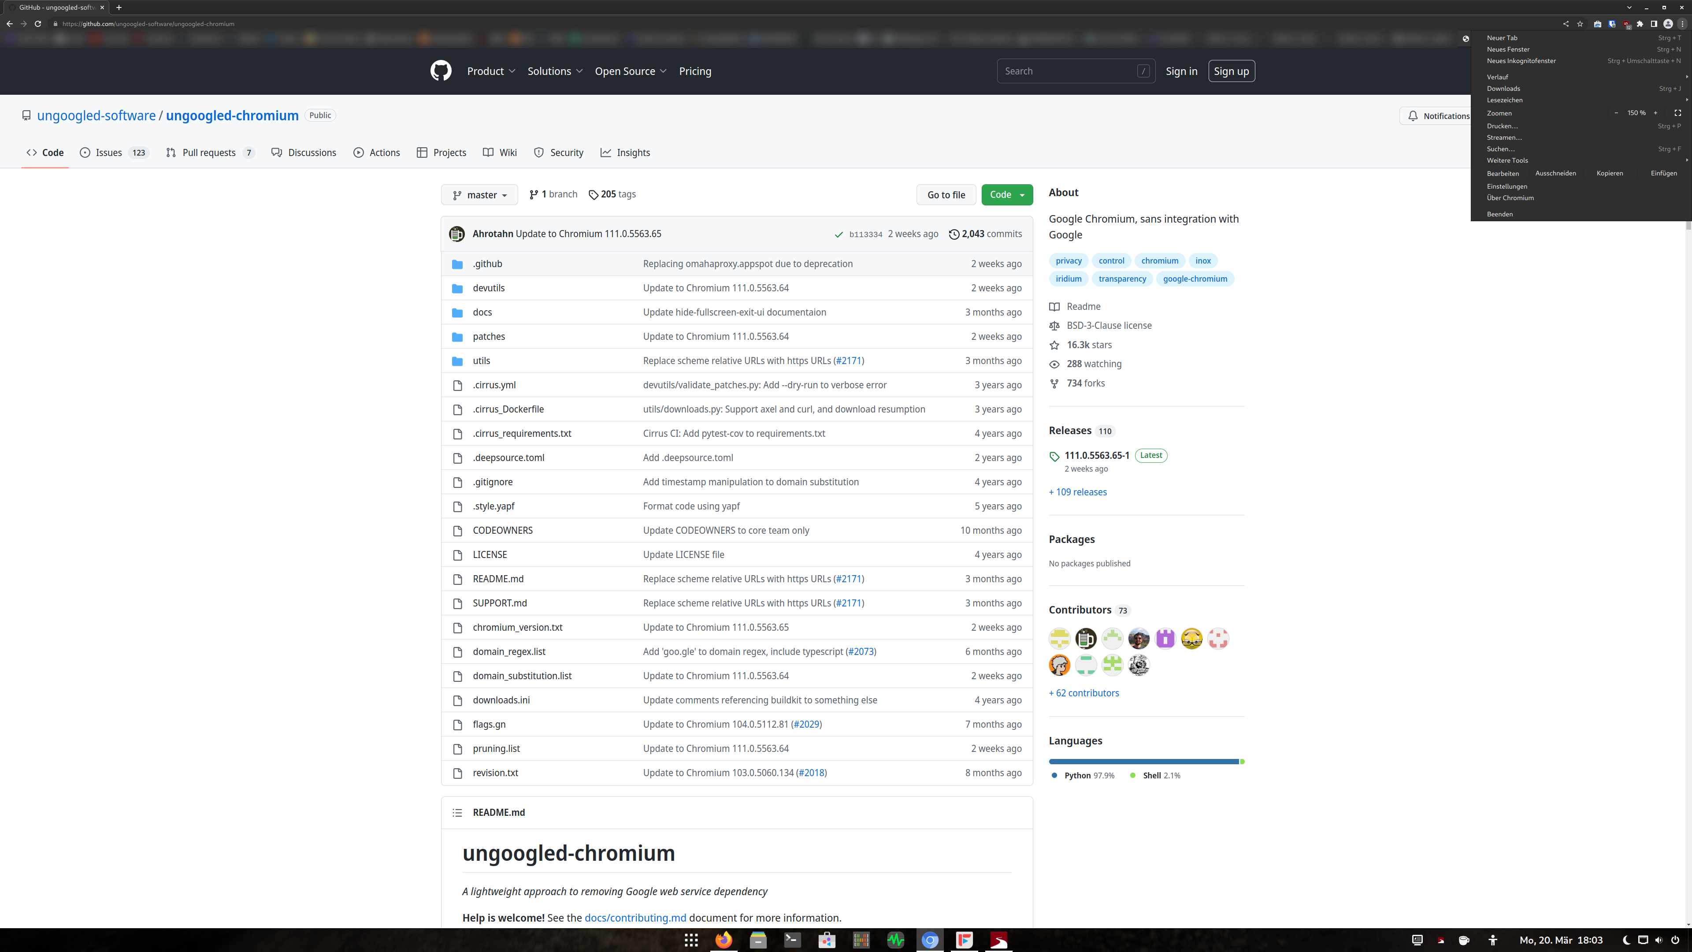Open the master branch selector
The image size is (1692, 952).
click(479, 194)
